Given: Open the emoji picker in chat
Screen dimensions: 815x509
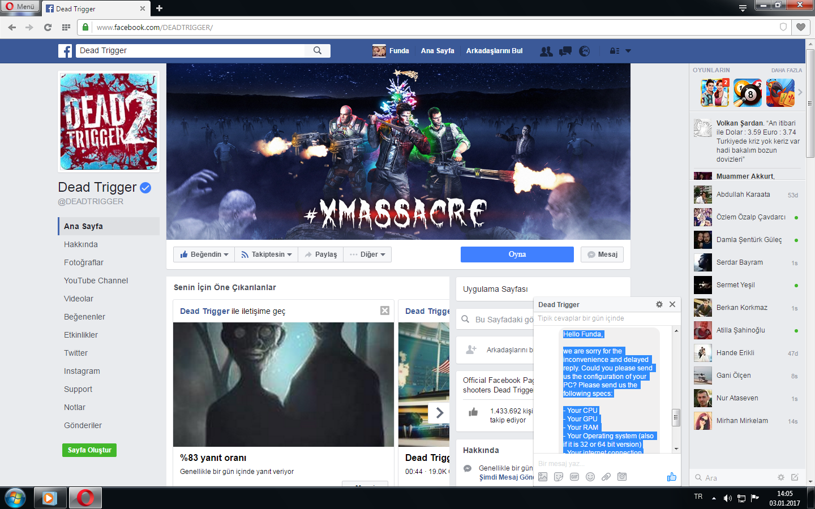Looking at the screenshot, I should 590,477.
